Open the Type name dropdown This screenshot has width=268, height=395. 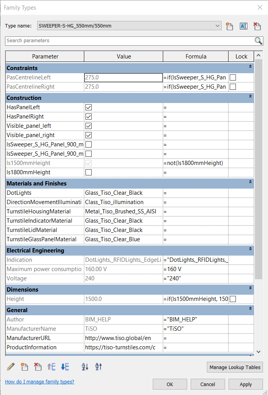tap(218, 26)
